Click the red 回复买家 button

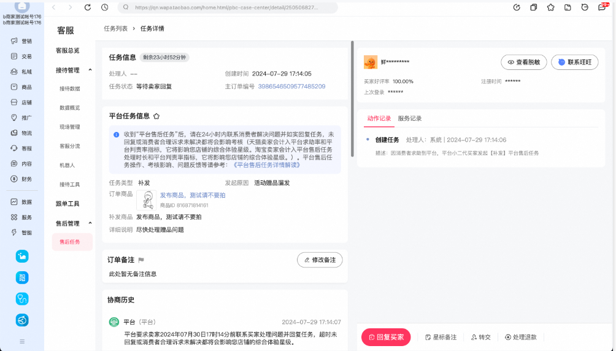pyautogui.click(x=386, y=337)
